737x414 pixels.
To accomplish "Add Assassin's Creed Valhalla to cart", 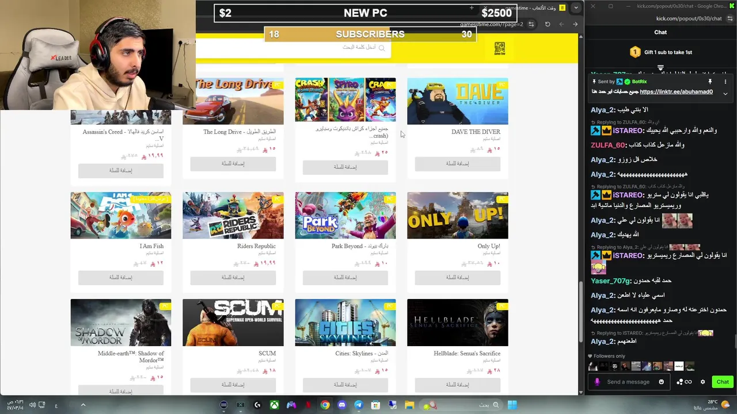I will point(120,170).
